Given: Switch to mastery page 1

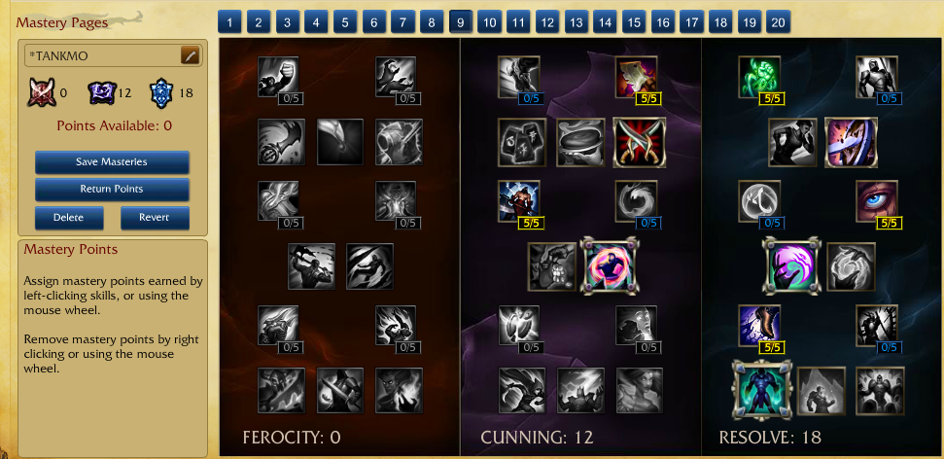Looking at the screenshot, I should tap(229, 23).
